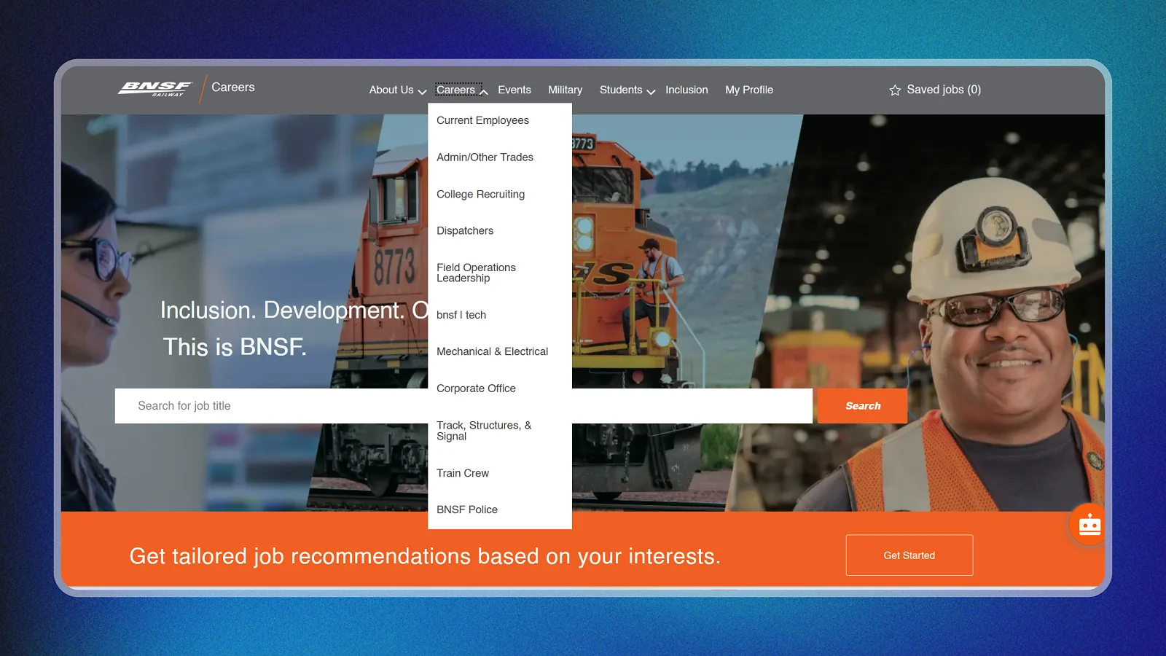Choose College Recruiting from the menu
The width and height of the screenshot is (1166, 656).
481,194
